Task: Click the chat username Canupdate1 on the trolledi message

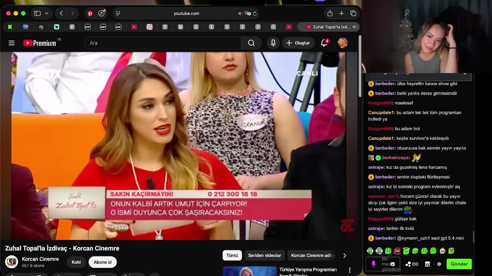Action: (381, 113)
